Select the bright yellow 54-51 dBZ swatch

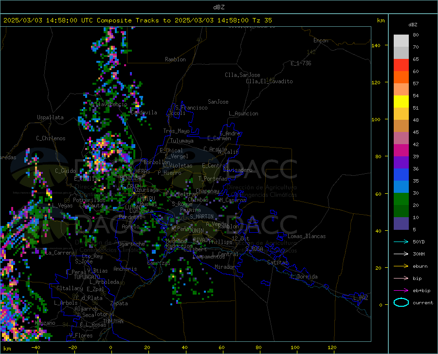point(401,102)
